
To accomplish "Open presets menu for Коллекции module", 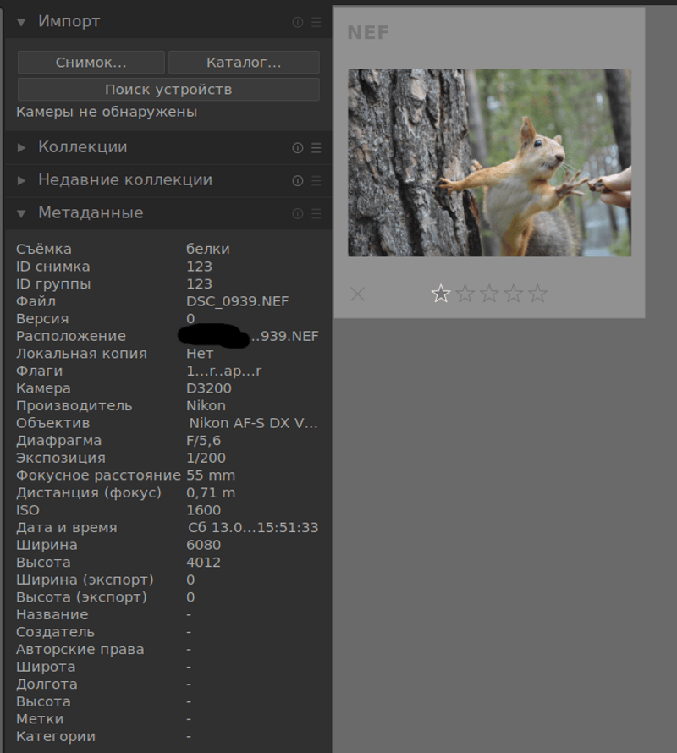I will (316, 148).
